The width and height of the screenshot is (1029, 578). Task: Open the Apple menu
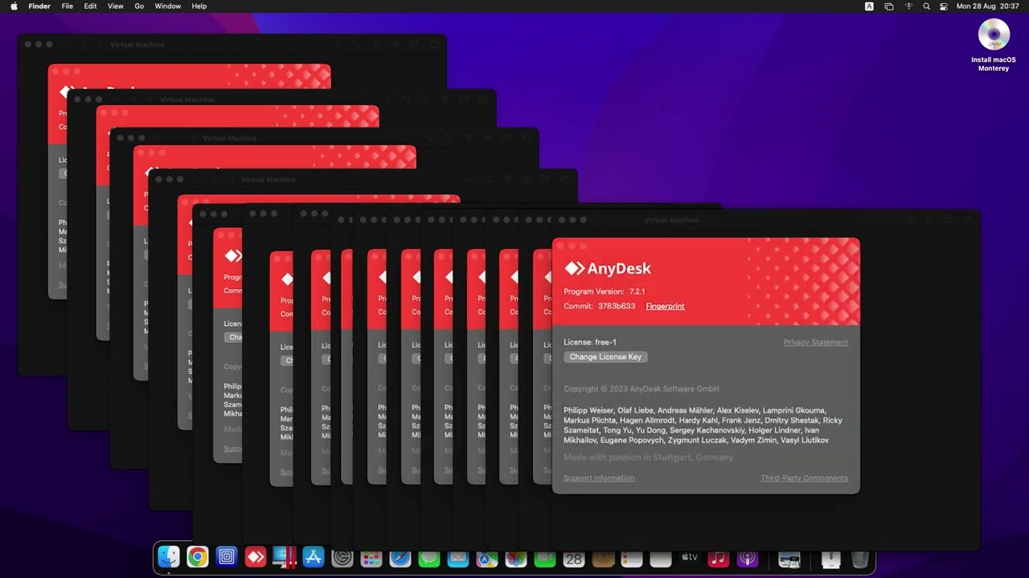tap(14, 6)
